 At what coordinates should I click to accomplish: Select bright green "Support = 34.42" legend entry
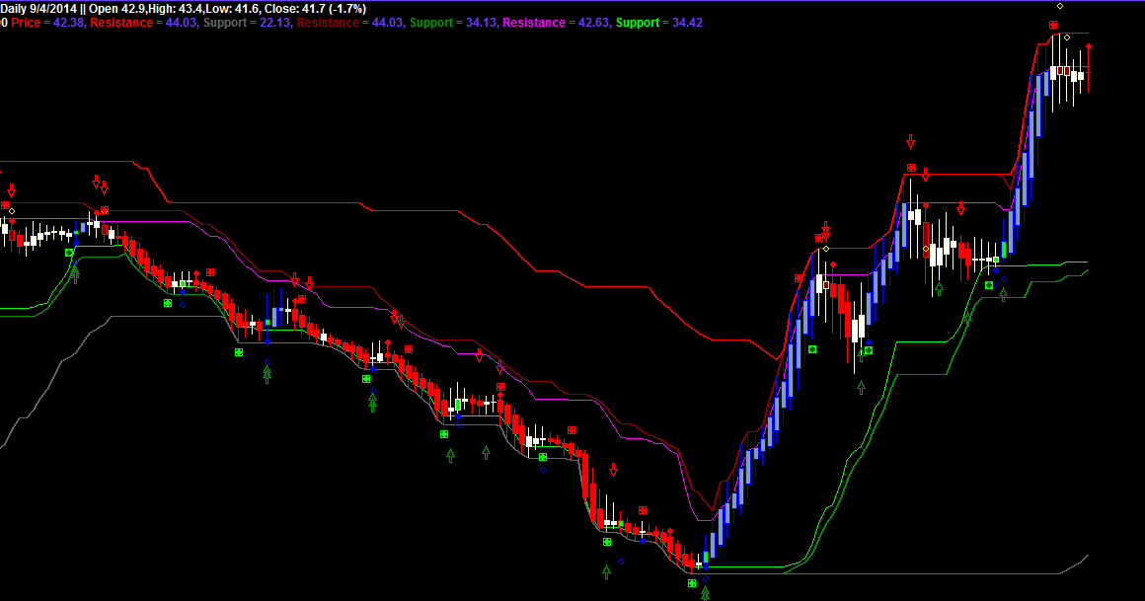(x=658, y=23)
